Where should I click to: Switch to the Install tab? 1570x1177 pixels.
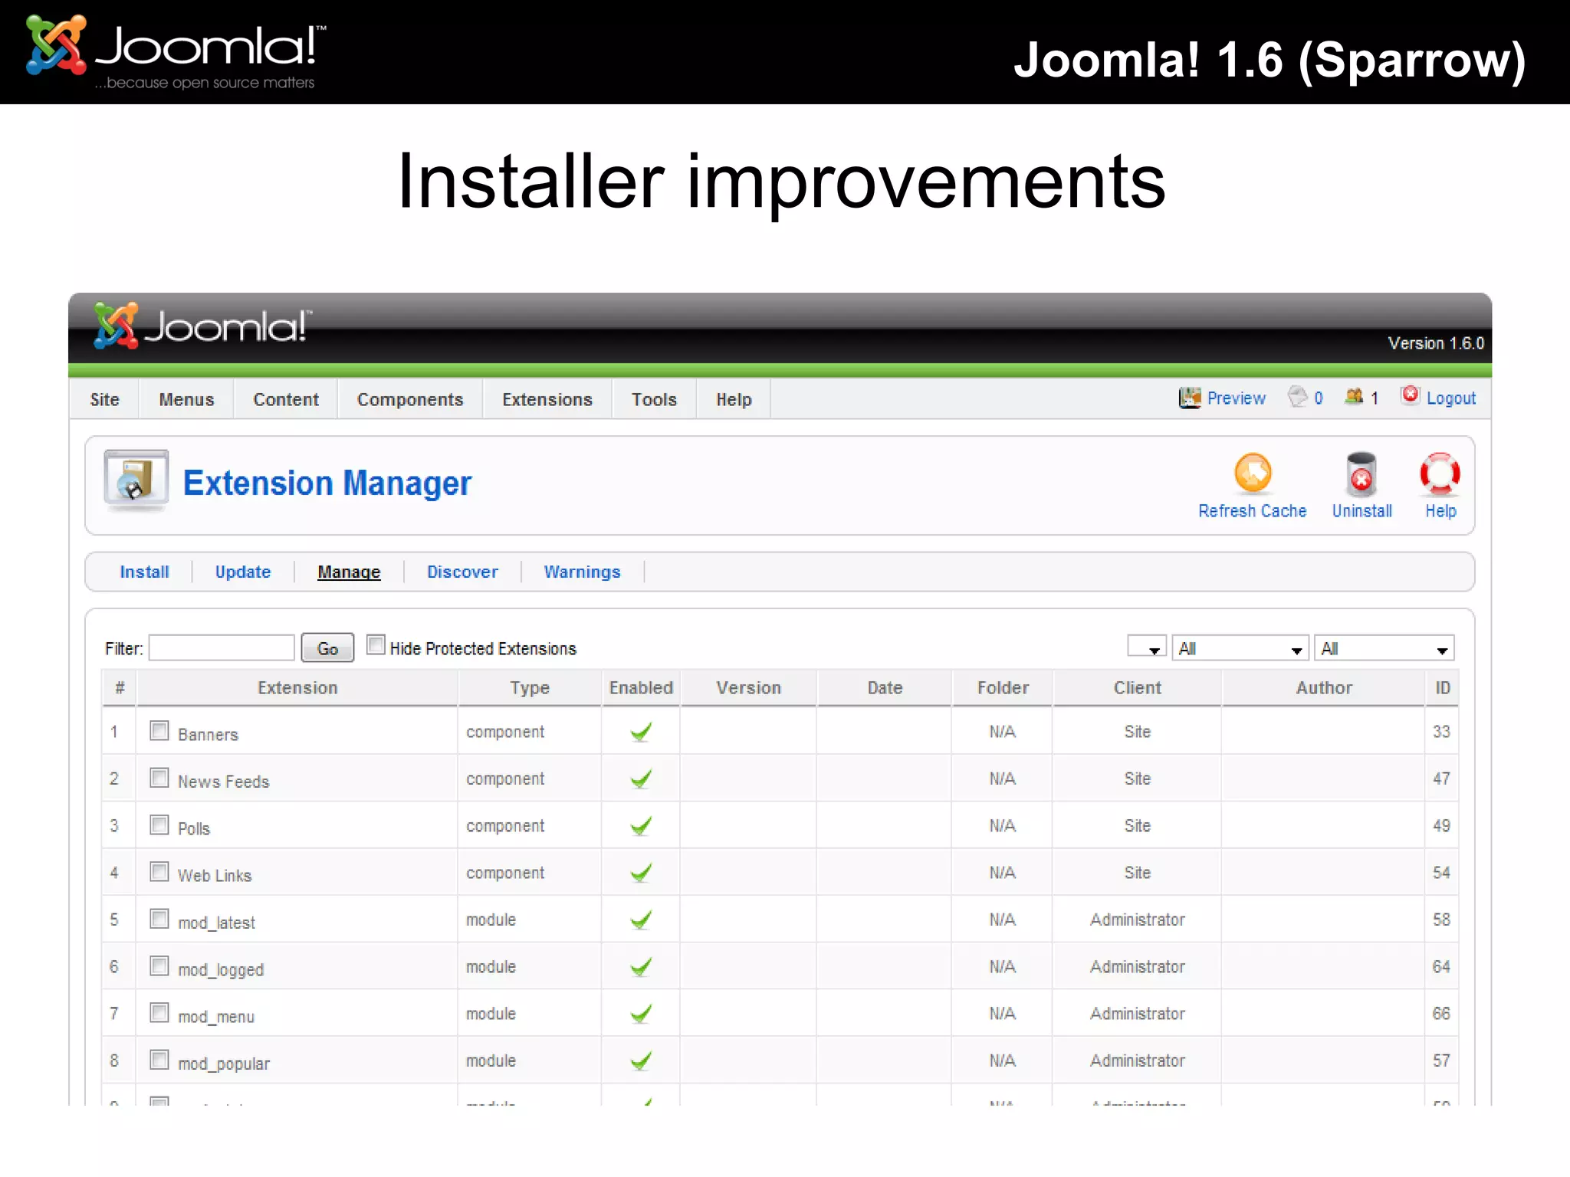(x=144, y=572)
